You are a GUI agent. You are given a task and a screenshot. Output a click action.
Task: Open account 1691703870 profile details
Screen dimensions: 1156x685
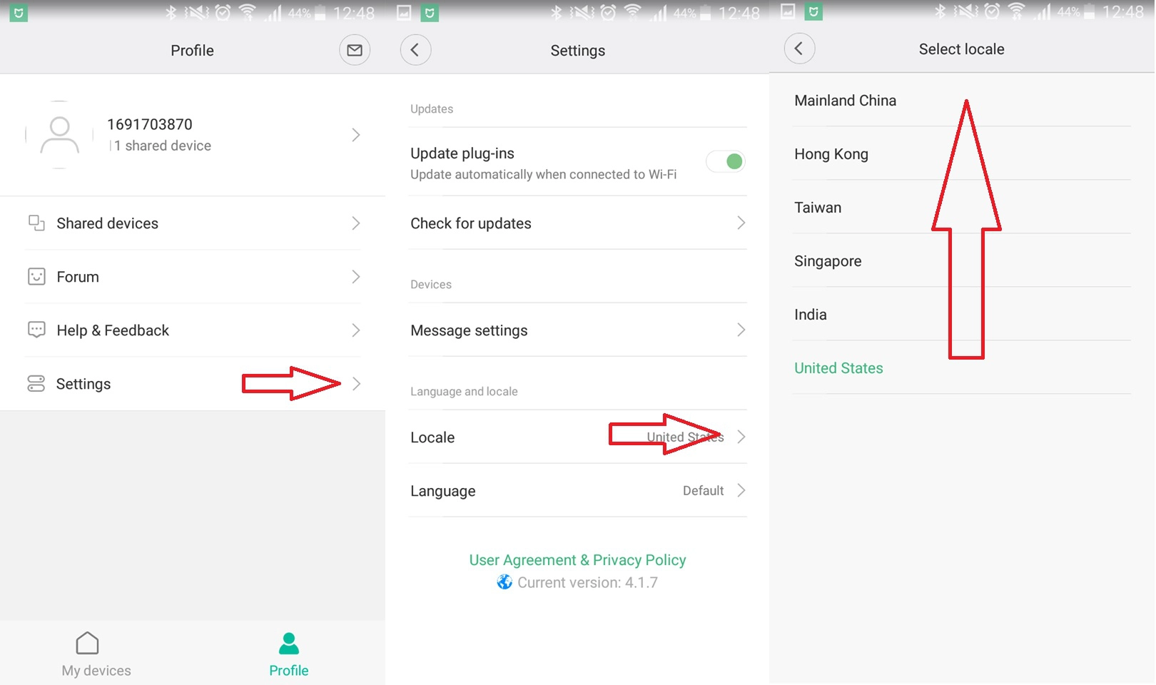(193, 135)
